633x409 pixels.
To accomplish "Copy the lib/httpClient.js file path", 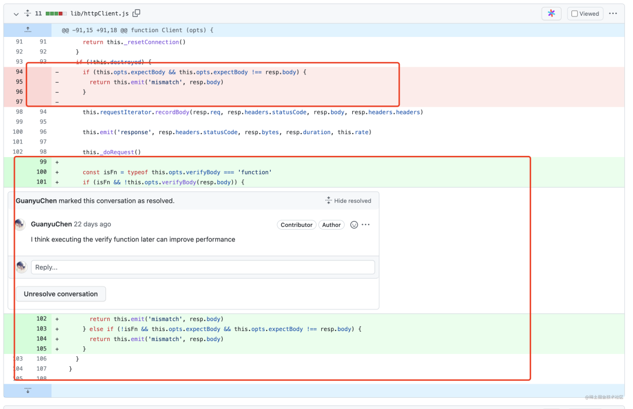I will (x=137, y=13).
